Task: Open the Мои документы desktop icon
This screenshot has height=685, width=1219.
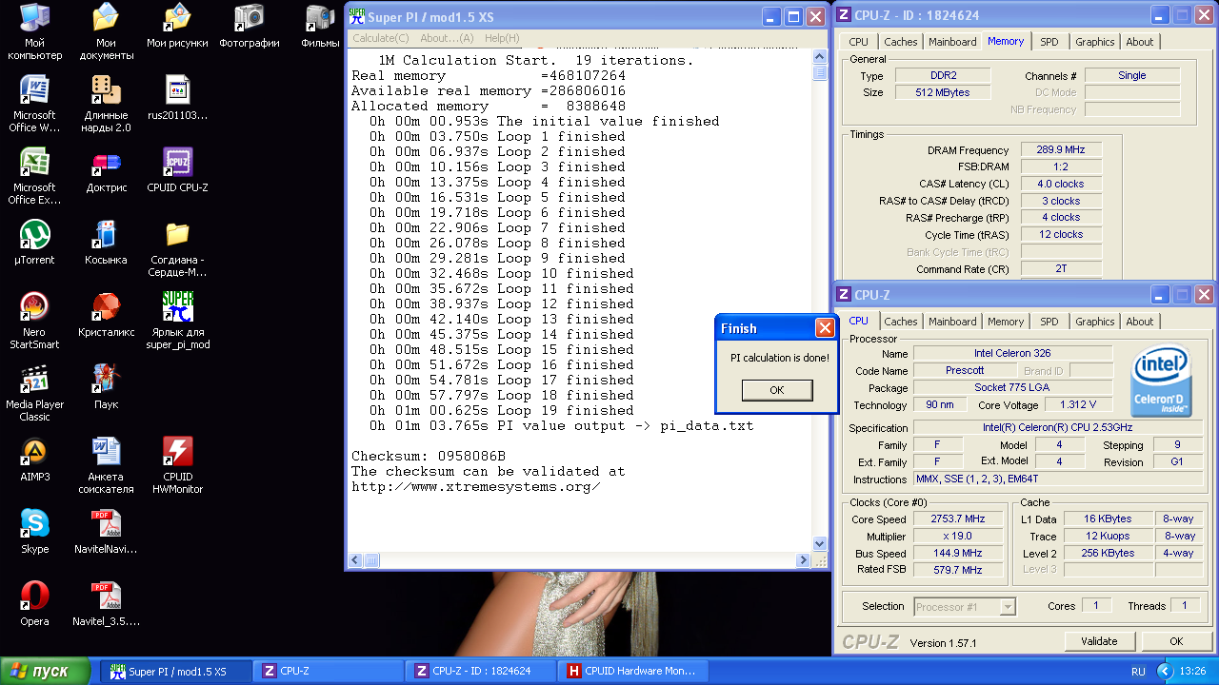Action: (x=106, y=18)
